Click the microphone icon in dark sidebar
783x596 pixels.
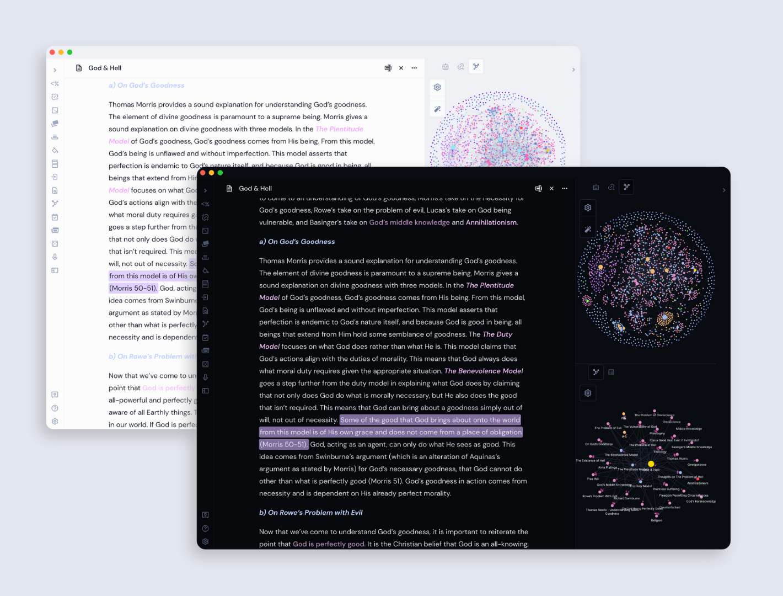(205, 377)
